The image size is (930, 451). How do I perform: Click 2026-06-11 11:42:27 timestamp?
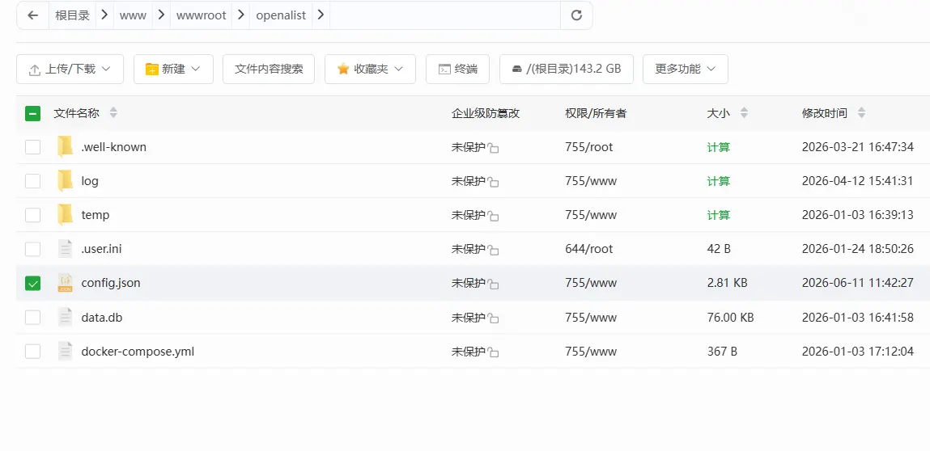(858, 283)
